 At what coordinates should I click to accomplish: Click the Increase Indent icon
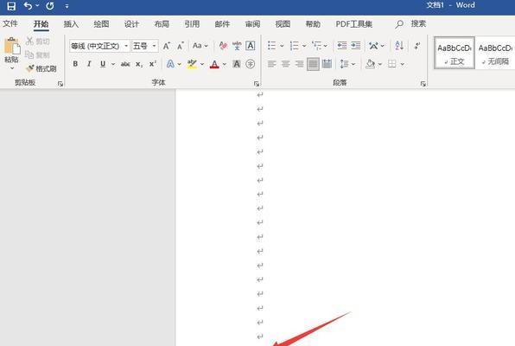356,46
